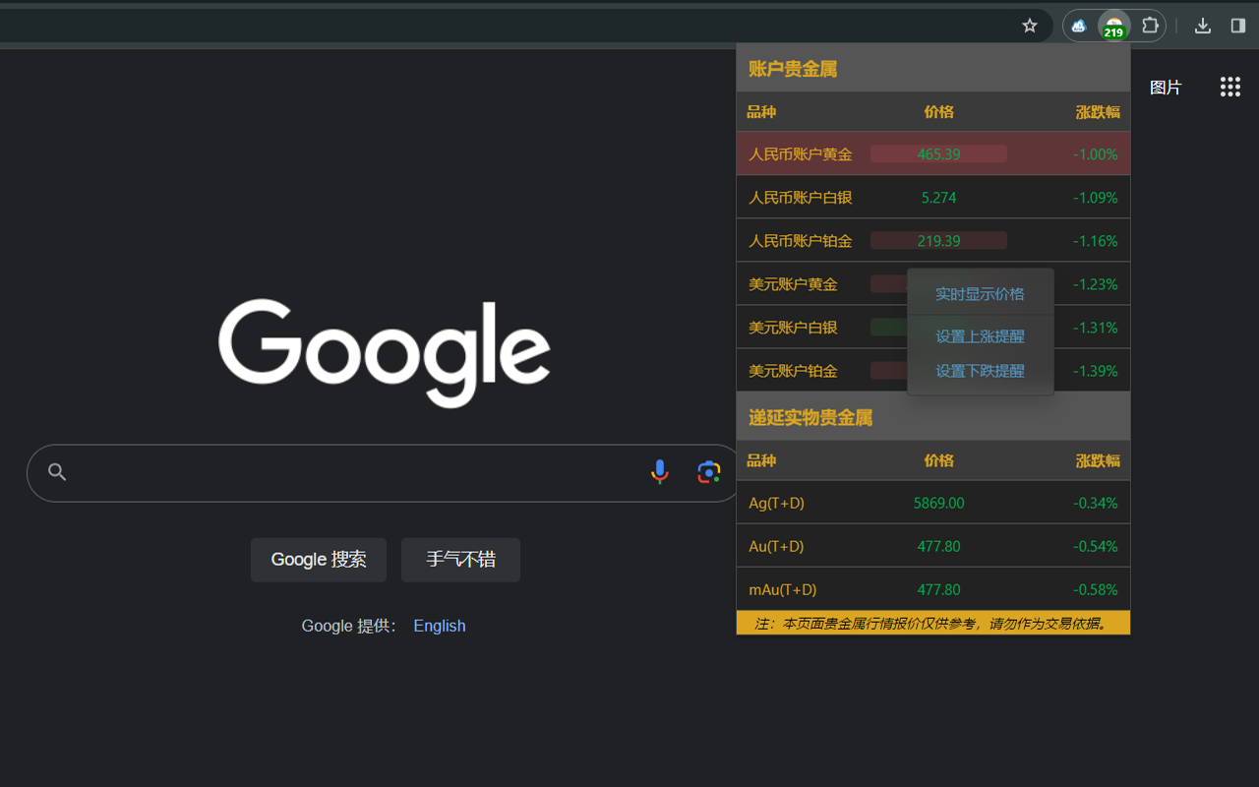
Task: Open the 图片 link
Action: (x=1166, y=87)
